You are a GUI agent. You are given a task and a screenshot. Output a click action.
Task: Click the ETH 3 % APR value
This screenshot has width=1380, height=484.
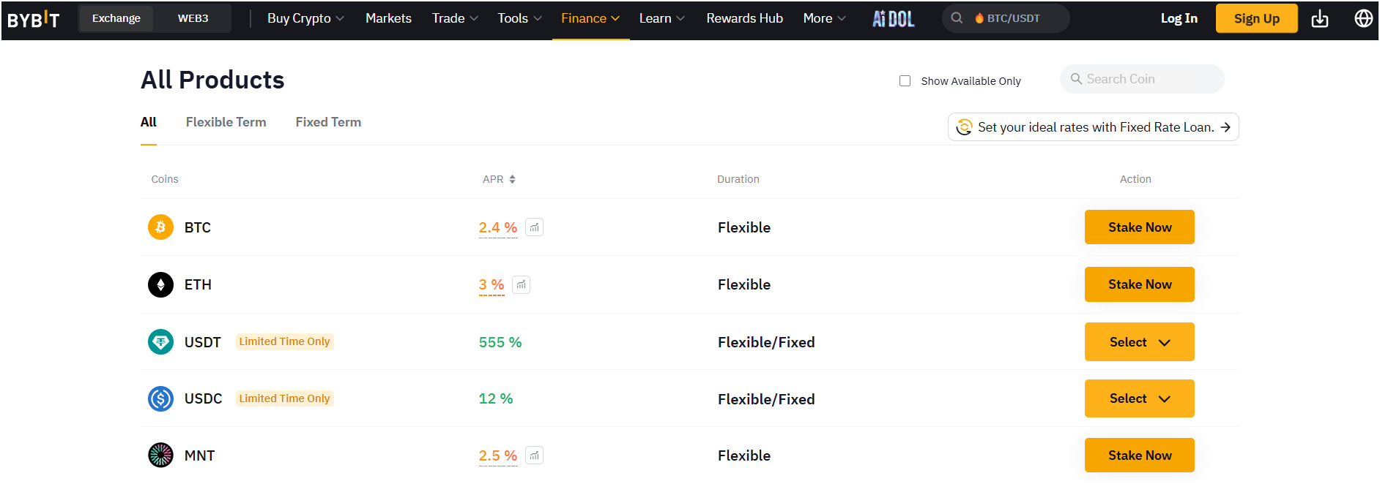[491, 284]
